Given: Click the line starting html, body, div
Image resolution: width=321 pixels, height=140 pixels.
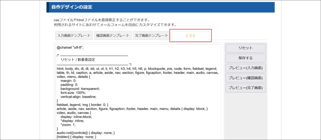Looking at the screenshot, I should pos(137,69).
